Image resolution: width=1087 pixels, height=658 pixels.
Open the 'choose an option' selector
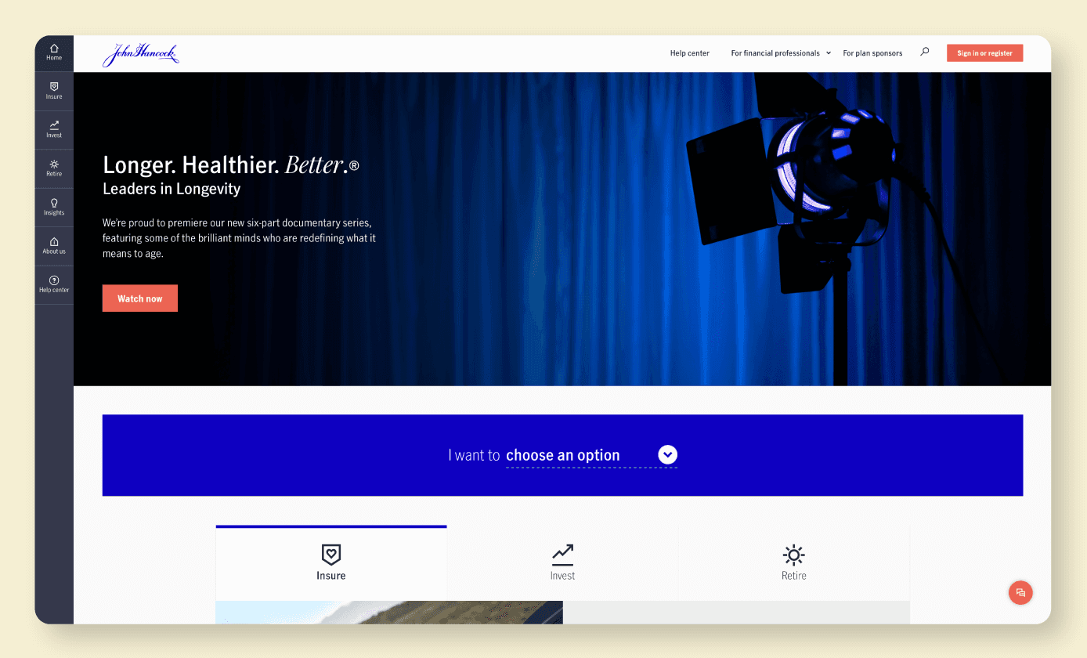(x=563, y=455)
